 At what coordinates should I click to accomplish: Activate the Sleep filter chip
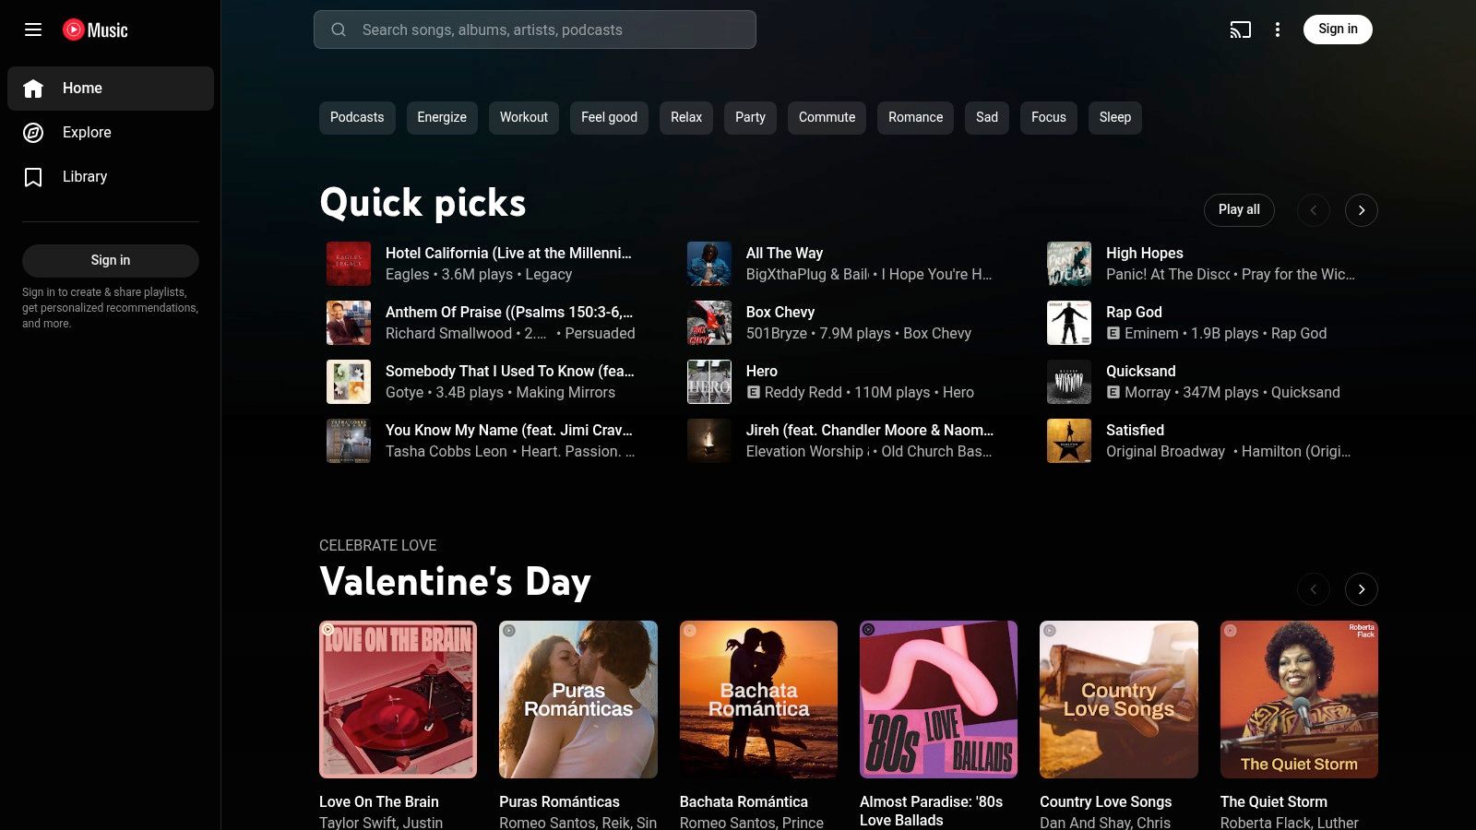(1114, 117)
